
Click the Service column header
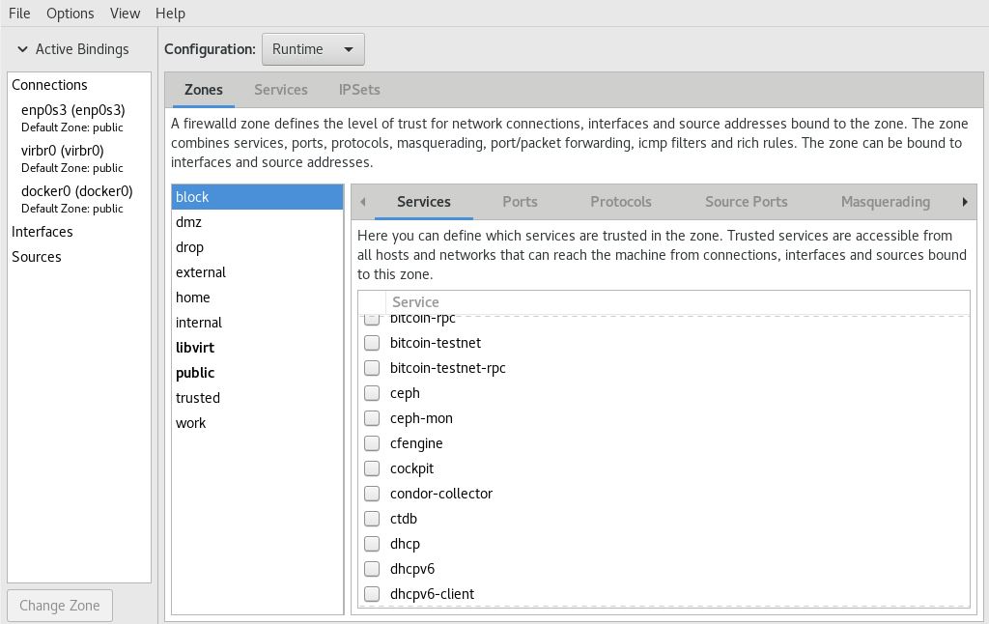(415, 301)
